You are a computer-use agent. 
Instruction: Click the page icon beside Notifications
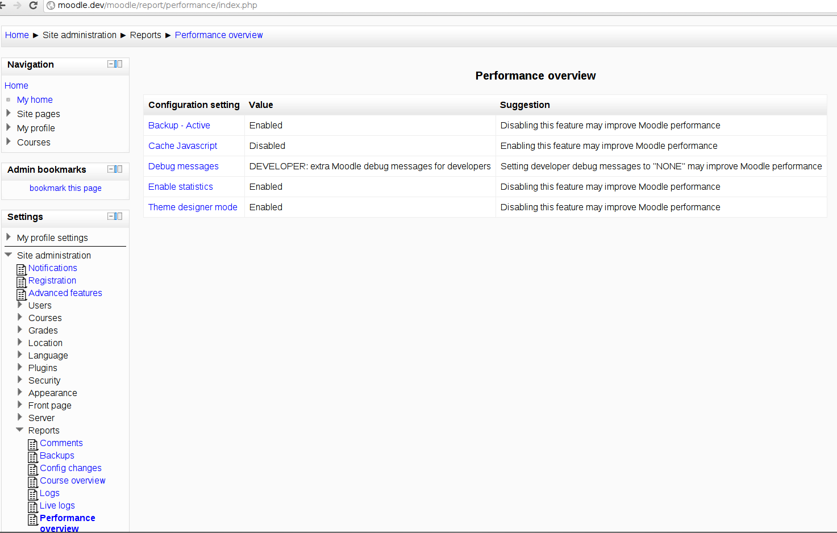[x=22, y=269]
